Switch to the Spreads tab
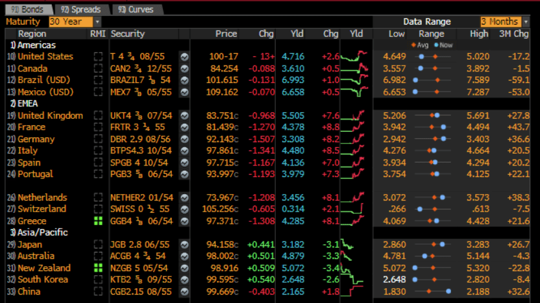540x303 pixels. coord(81,9)
